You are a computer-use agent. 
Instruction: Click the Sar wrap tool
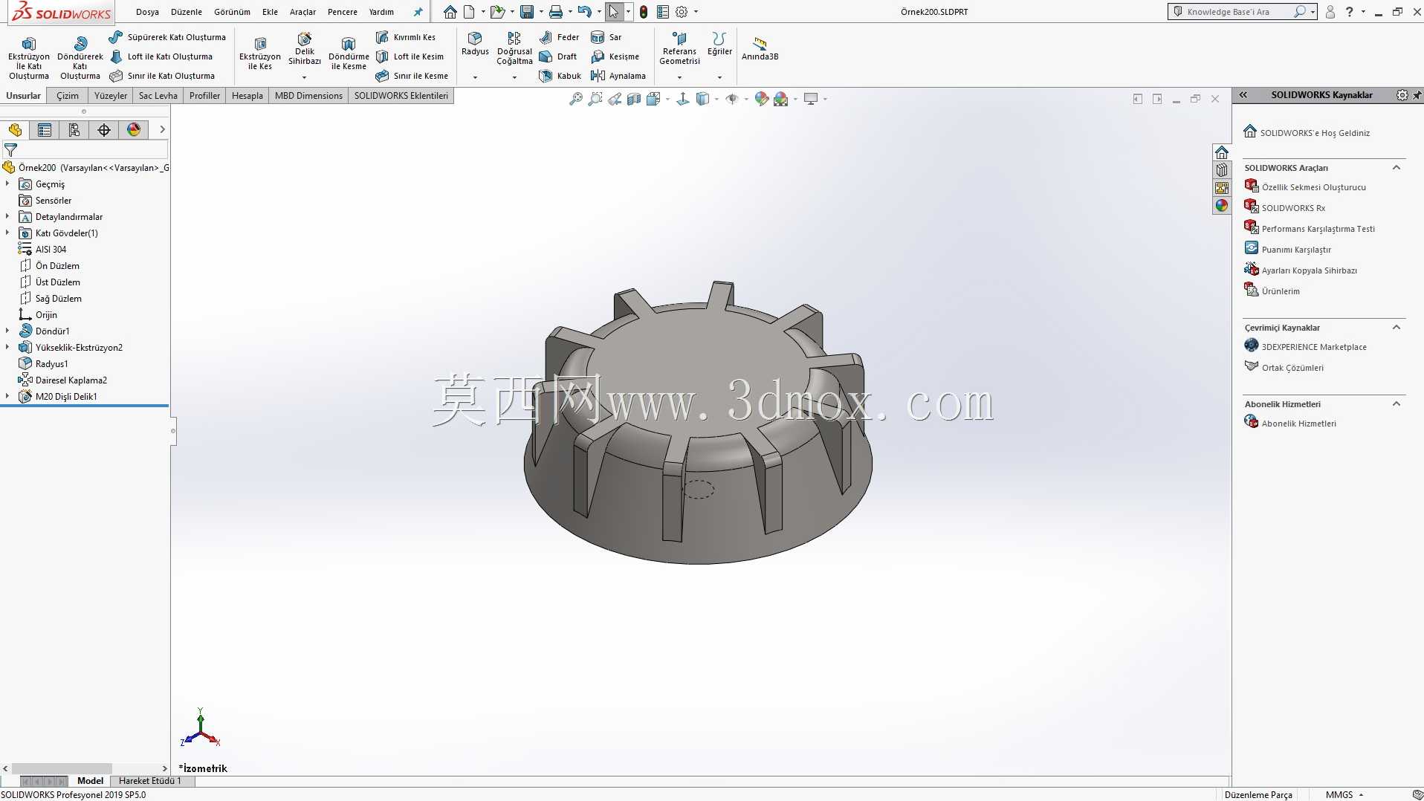pyautogui.click(x=606, y=37)
